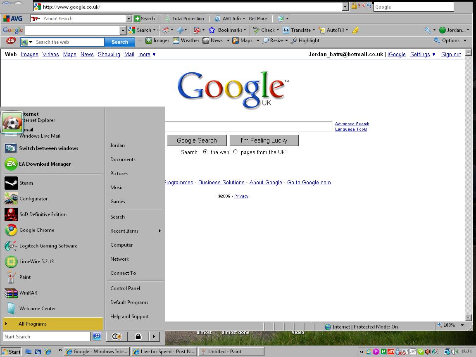The width and height of the screenshot is (476, 357).
Task: Click the Start Search input field
Action: tap(47, 336)
